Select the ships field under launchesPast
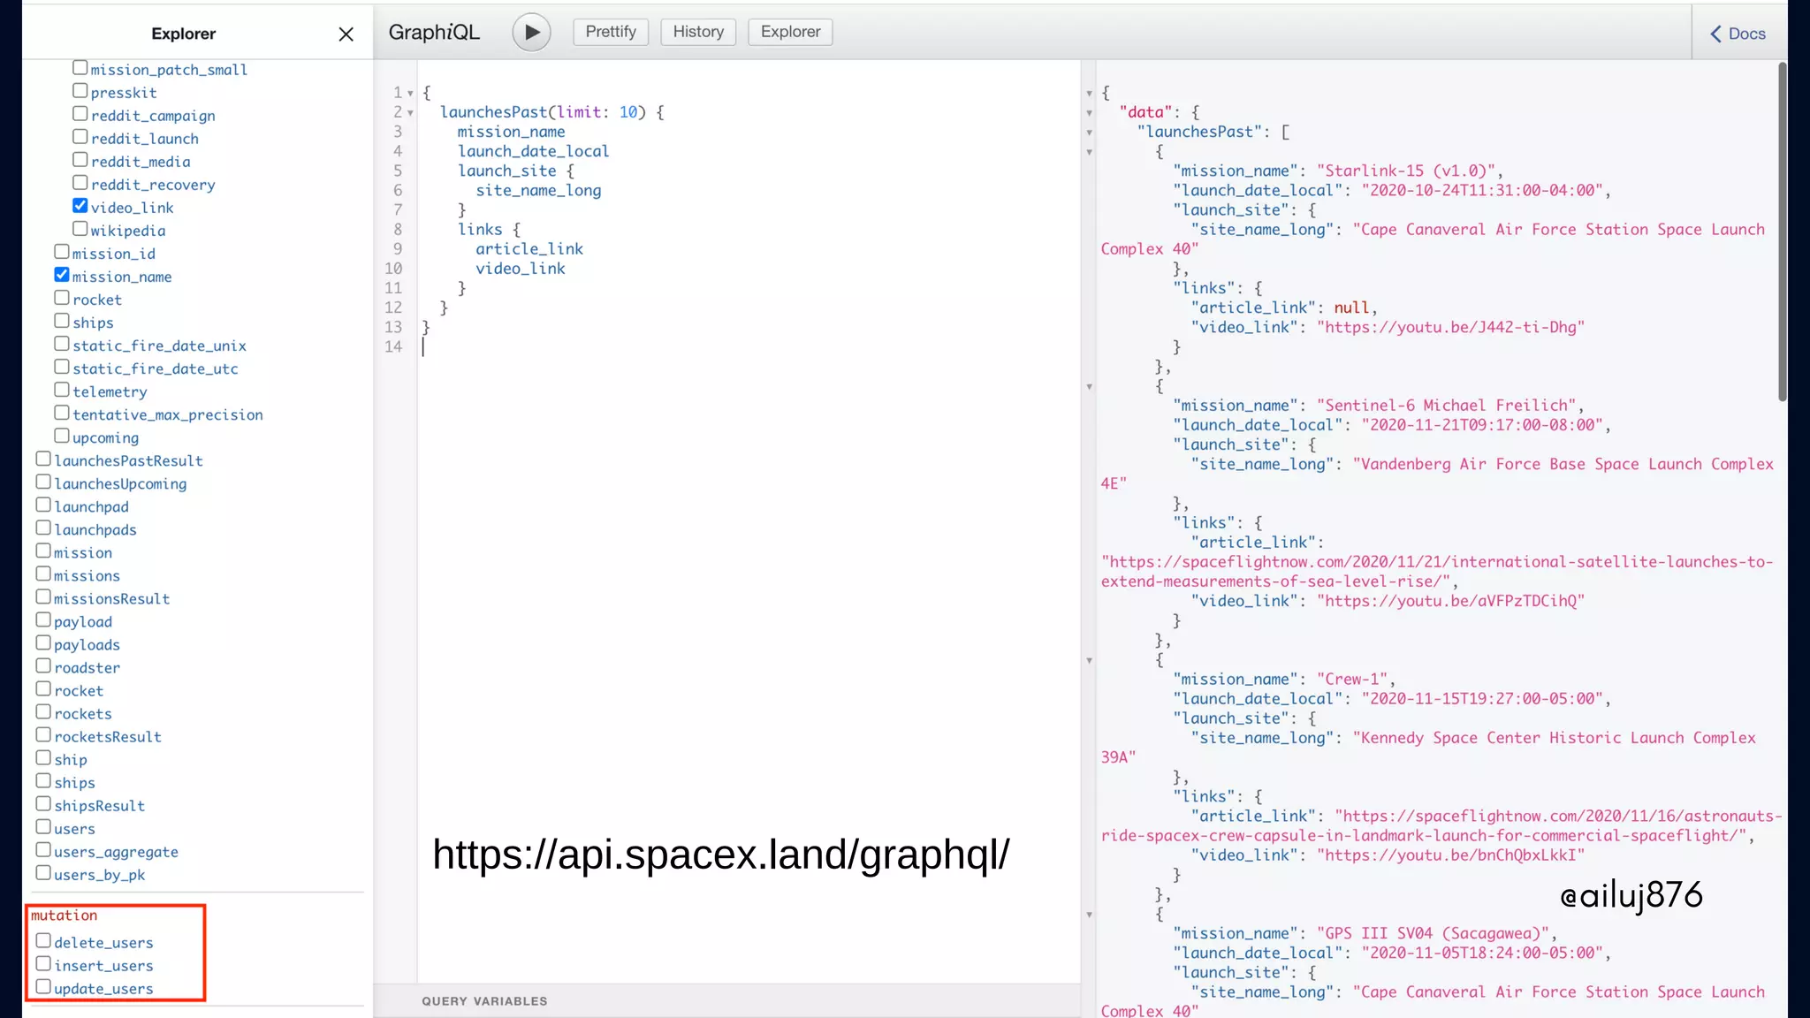This screenshot has width=1810, height=1018. pos(62,321)
